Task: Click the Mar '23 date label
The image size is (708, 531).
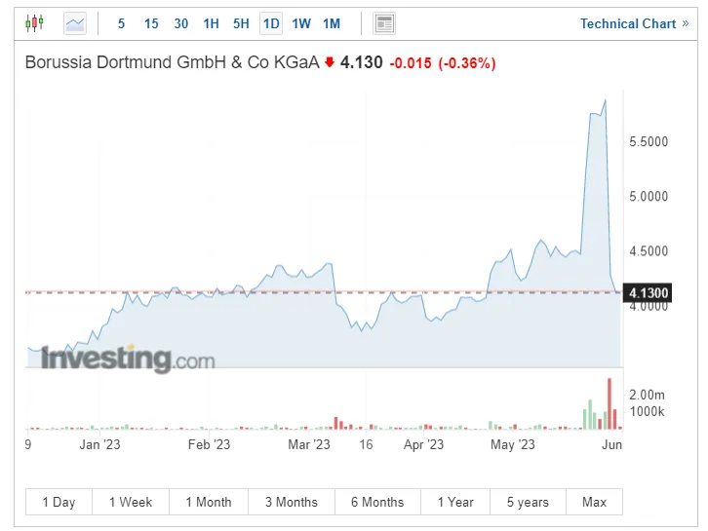Action: [309, 444]
